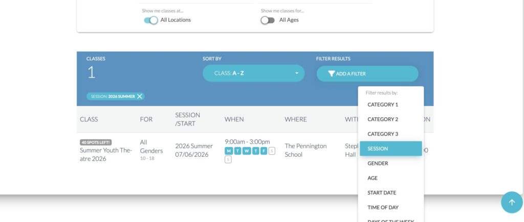Pick the Start Date filter option
This screenshot has height=222, width=524.
coord(382,192)
